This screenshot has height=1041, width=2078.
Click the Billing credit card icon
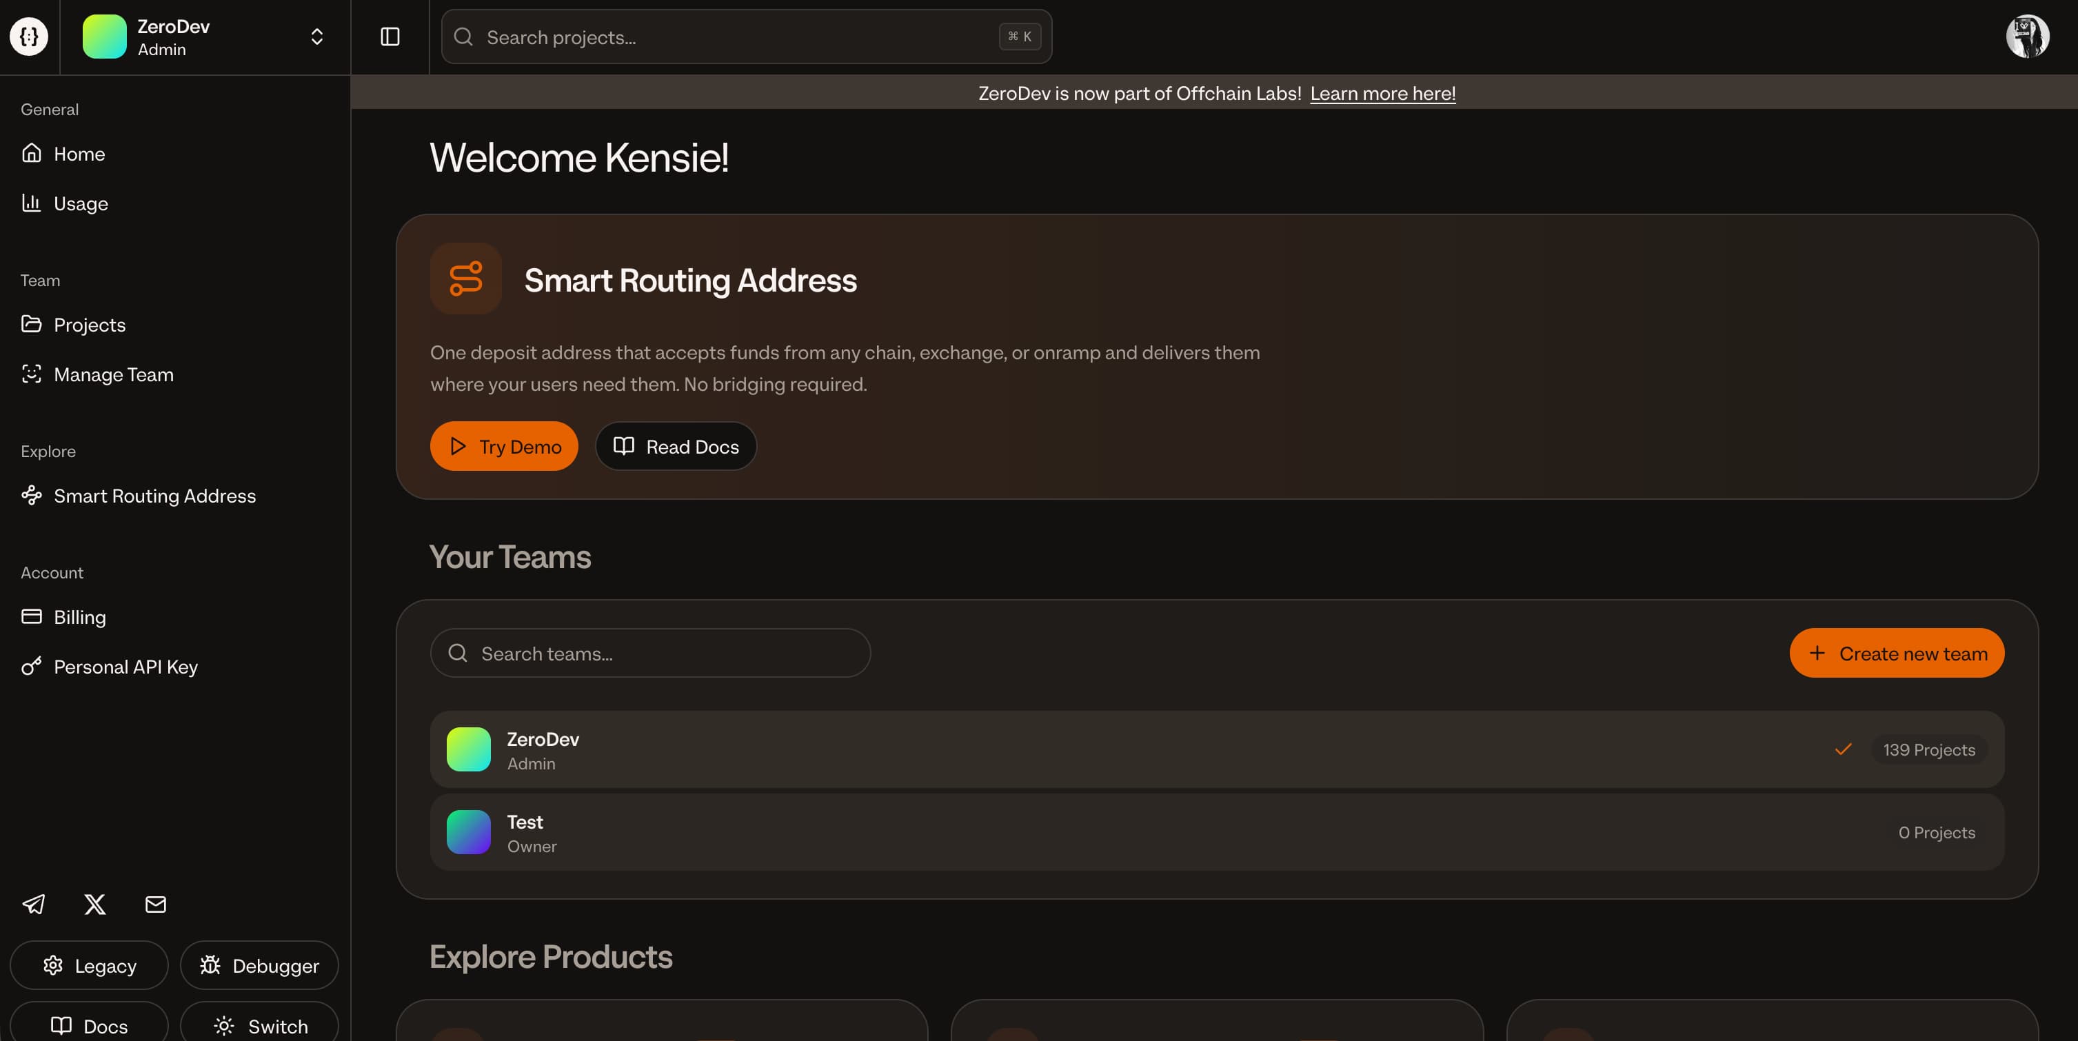(x=32, y=616)
